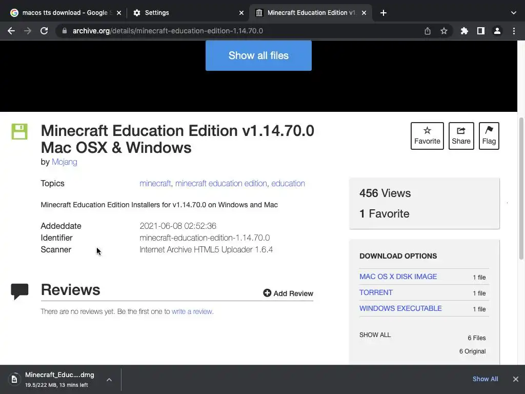Flag this item
The width and height of the screenshot is (525, 394).
(x=489, y=135)
